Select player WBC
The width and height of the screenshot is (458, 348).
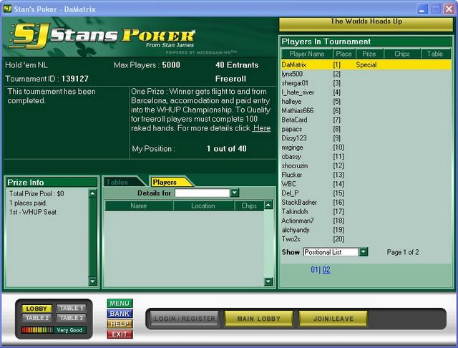point(366,184)
